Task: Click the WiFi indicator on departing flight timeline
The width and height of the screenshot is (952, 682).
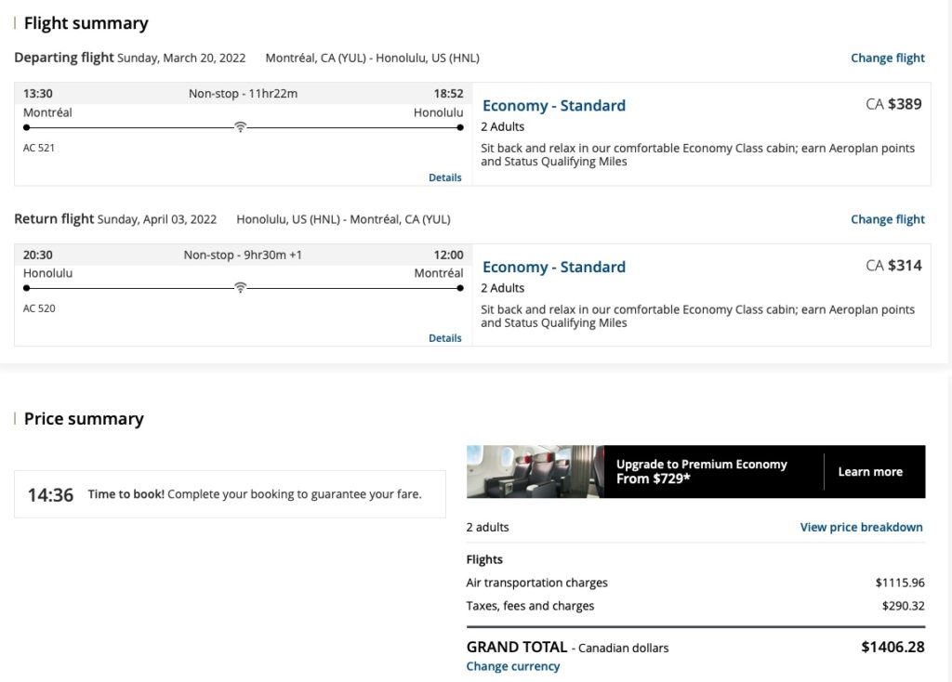Action: click(241, 127)
